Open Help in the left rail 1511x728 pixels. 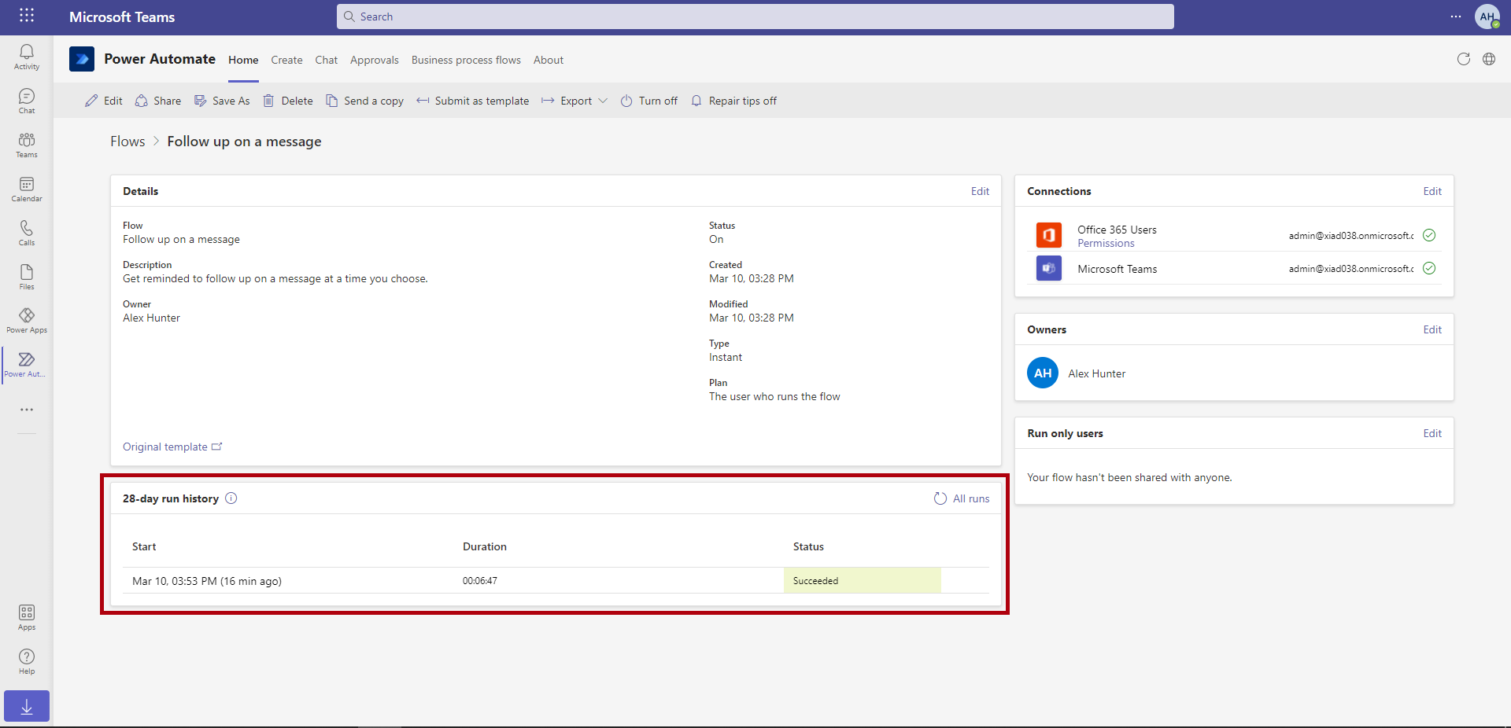(x=27, y=661)
